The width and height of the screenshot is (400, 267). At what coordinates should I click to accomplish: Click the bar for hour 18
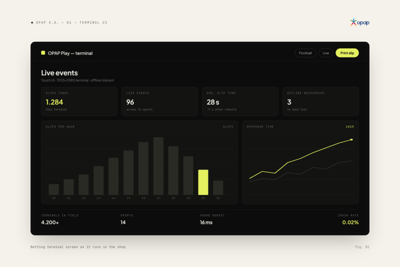point(173,170)
